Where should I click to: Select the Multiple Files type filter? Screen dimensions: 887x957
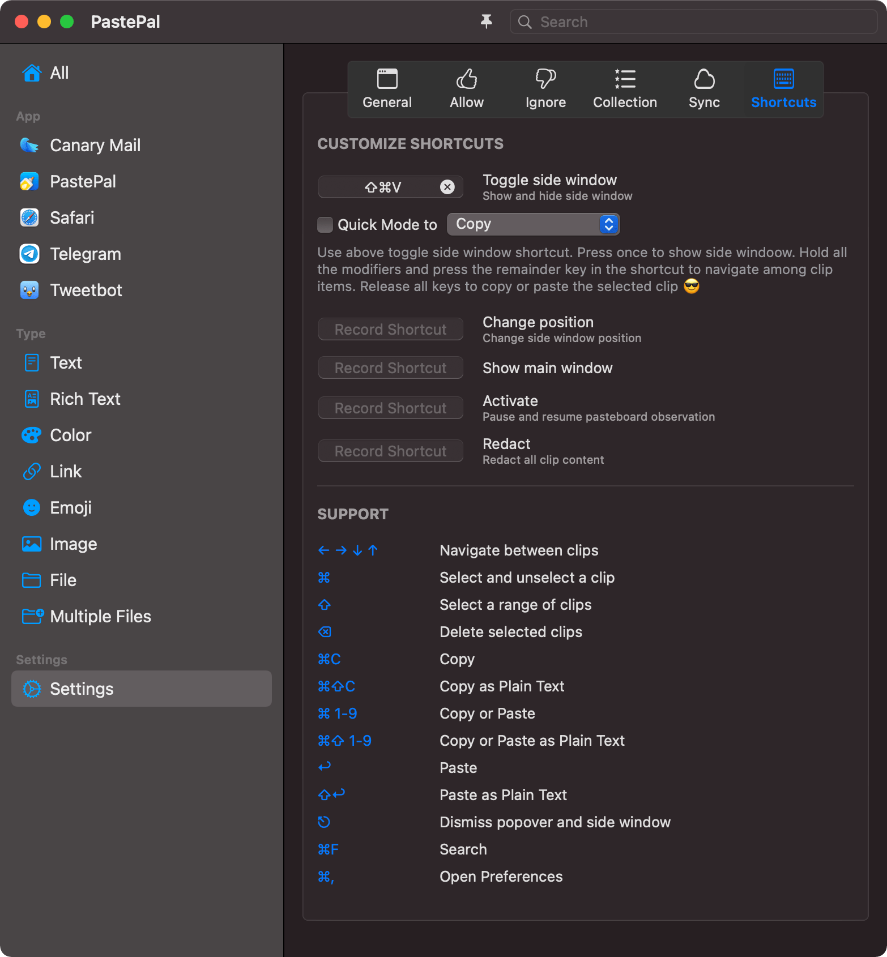pos(142,617)
